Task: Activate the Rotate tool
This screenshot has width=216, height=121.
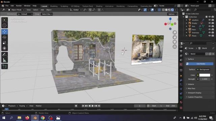Action: 4,37
